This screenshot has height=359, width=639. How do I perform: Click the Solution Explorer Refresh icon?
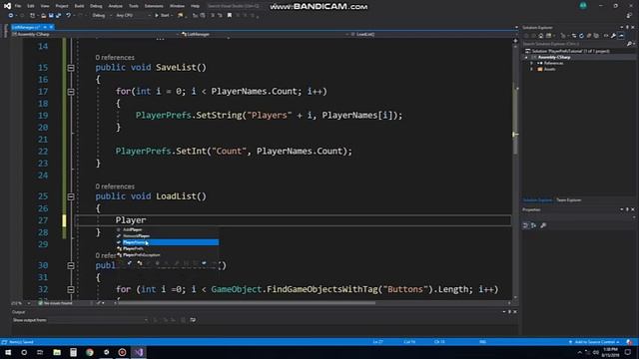coord(581,36)
